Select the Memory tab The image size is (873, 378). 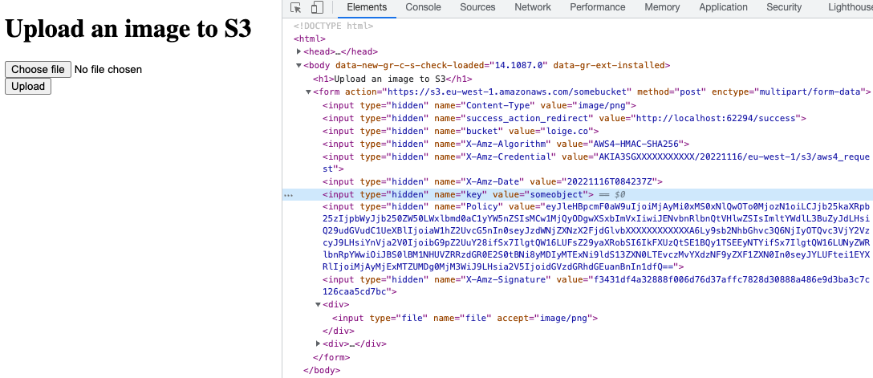pos(662,7)
